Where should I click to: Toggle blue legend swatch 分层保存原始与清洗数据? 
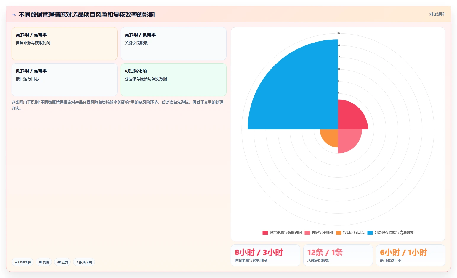370,233
